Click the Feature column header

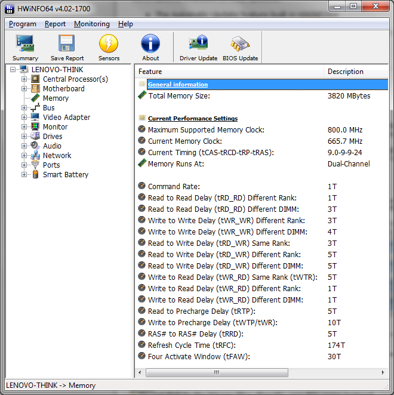[150, 72]
